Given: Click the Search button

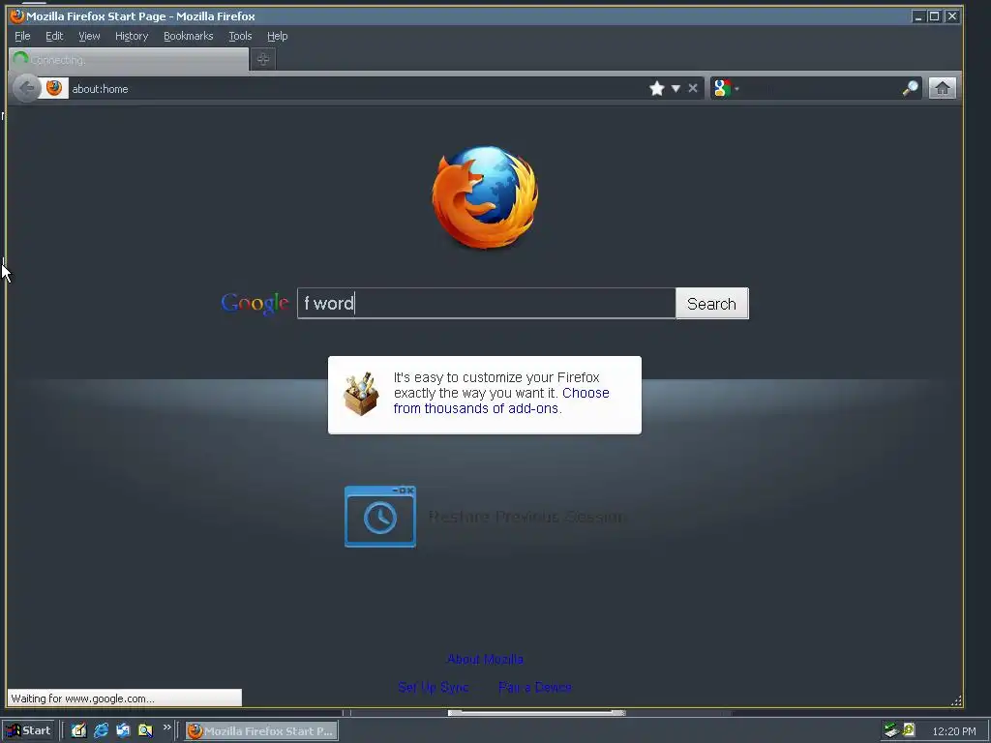Looking at the screenshot, I should [x=711, y=304].
